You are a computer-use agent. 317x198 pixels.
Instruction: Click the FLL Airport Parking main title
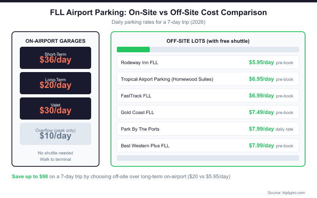[x=158, y=12]
